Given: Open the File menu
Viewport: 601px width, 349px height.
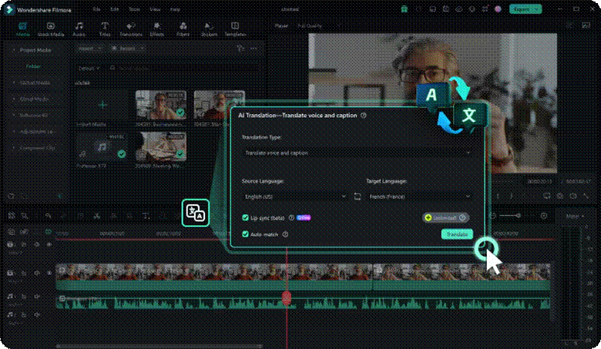Looking at the screenshot, I should [96, 9].
